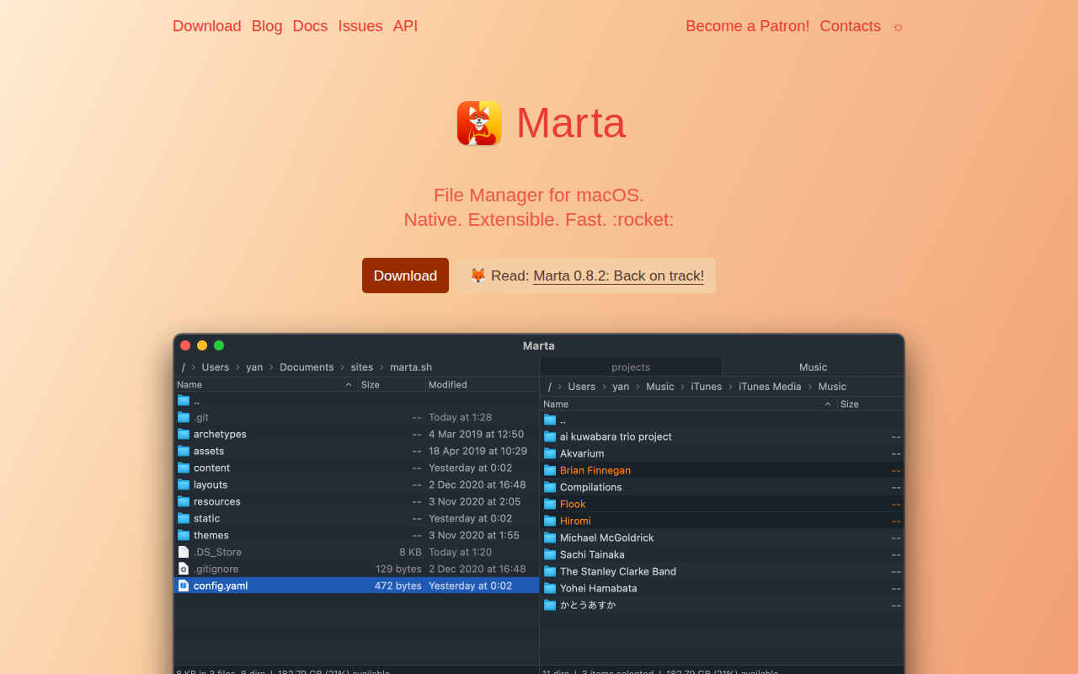Toggle the Name column sort arrow in the left pane
This screenshot has width=1078, height=674.
pyautogui.click(x=349, y=385)
